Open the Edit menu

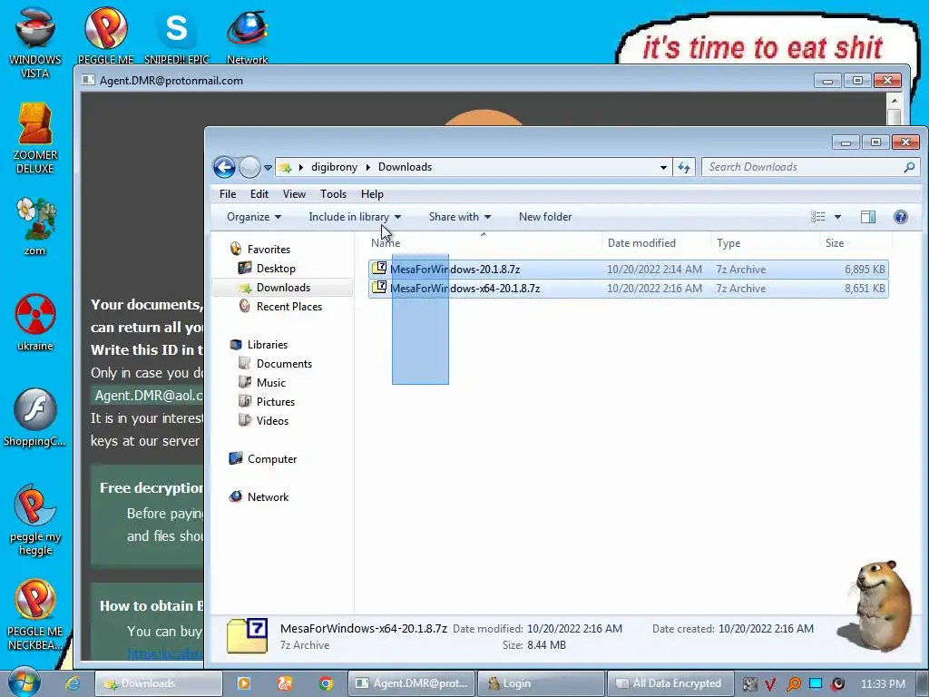click(259, 194)
